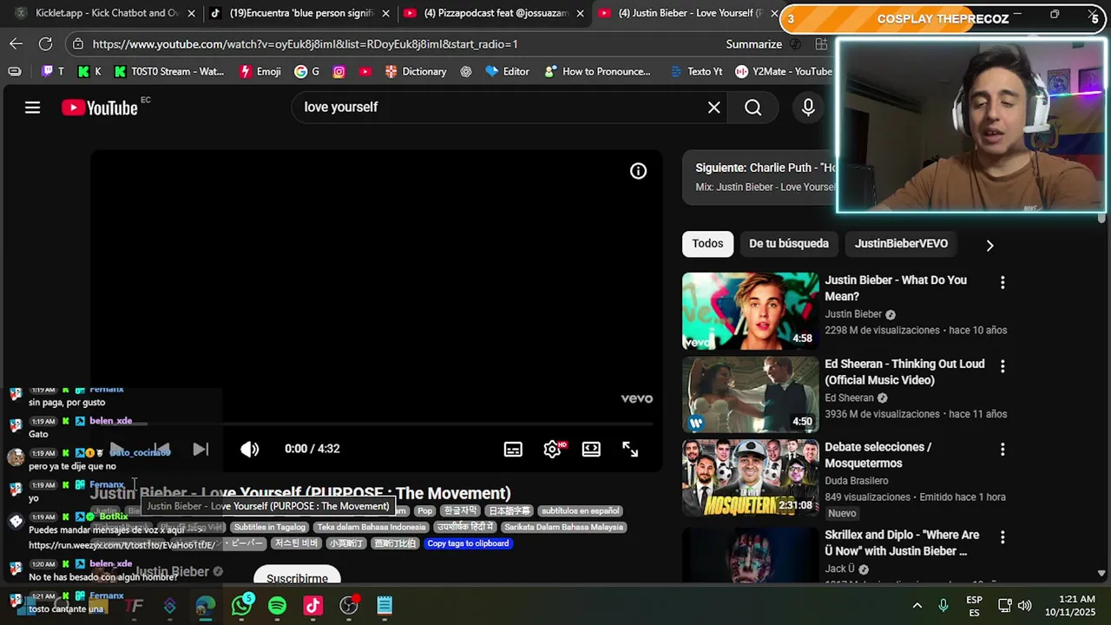This screenshot has width=1111, height=625.
Task: Open OBS Studio from the taskbar
Action: (x=350, y=605)
